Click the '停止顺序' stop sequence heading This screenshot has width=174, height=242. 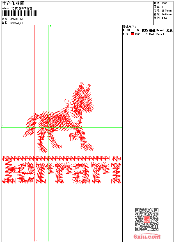(x=129, y=26)
